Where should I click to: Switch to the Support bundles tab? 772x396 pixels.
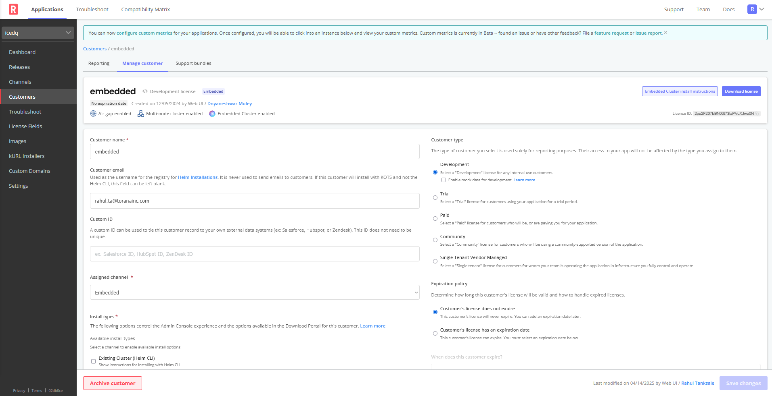(193, 63)
